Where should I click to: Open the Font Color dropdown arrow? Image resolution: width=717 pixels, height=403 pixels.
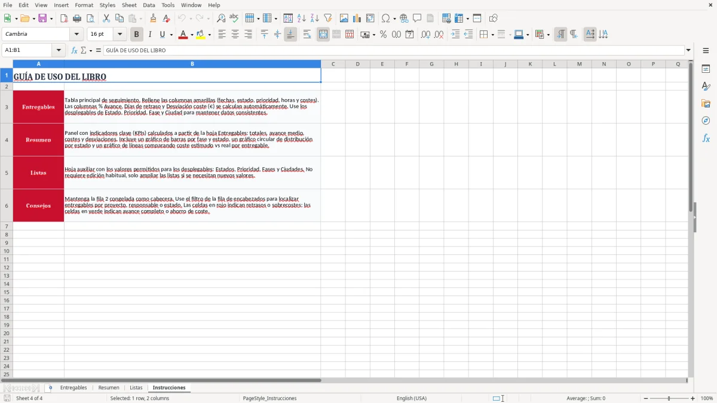[x=192, y=35]
